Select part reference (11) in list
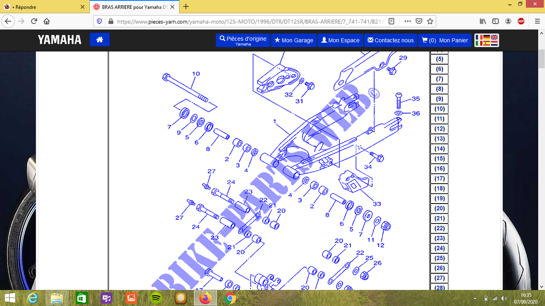Image resolution: width=545 pixels, height=306 pixels. 439,119
